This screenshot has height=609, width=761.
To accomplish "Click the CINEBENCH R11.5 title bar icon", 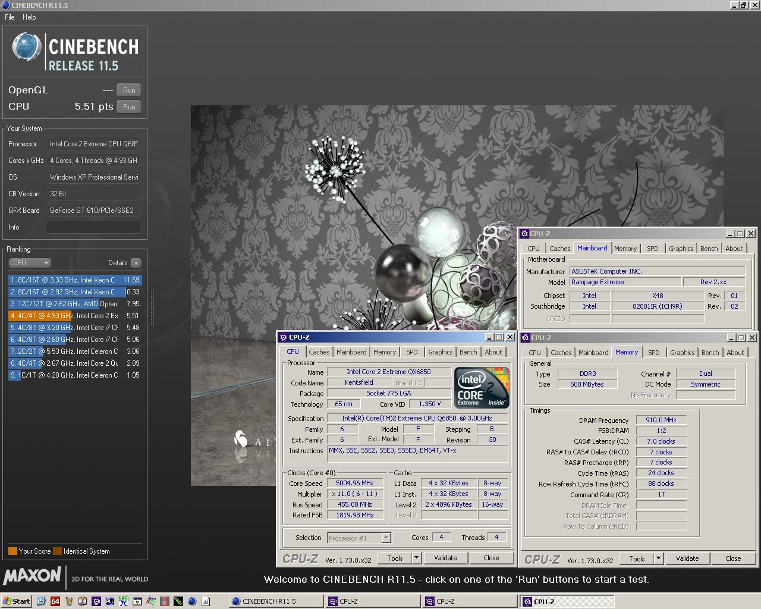I will click(x=5, y=5).
